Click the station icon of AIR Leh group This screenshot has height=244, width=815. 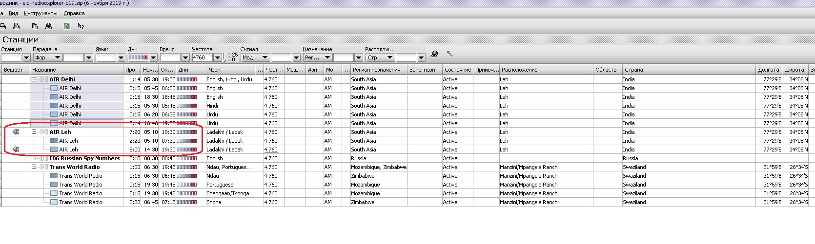(x=44, y=132)
